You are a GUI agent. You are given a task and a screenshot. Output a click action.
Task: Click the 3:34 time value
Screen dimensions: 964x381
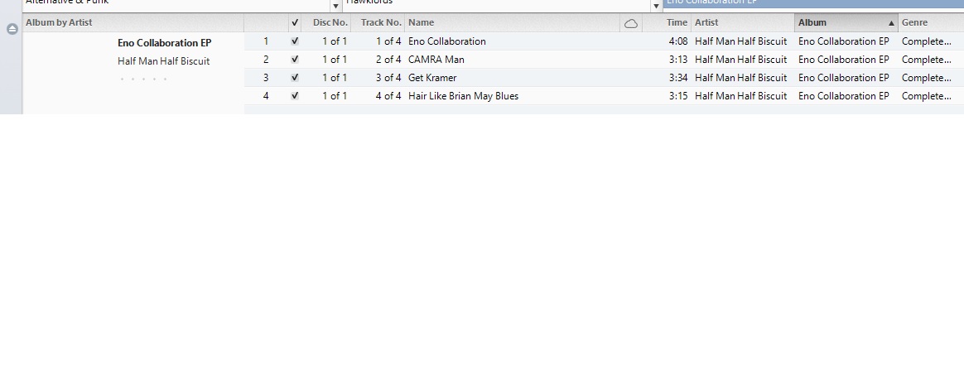(678, 77)
